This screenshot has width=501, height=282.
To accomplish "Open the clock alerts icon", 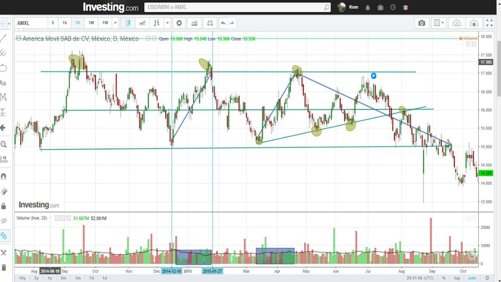I will pos(393,7).
